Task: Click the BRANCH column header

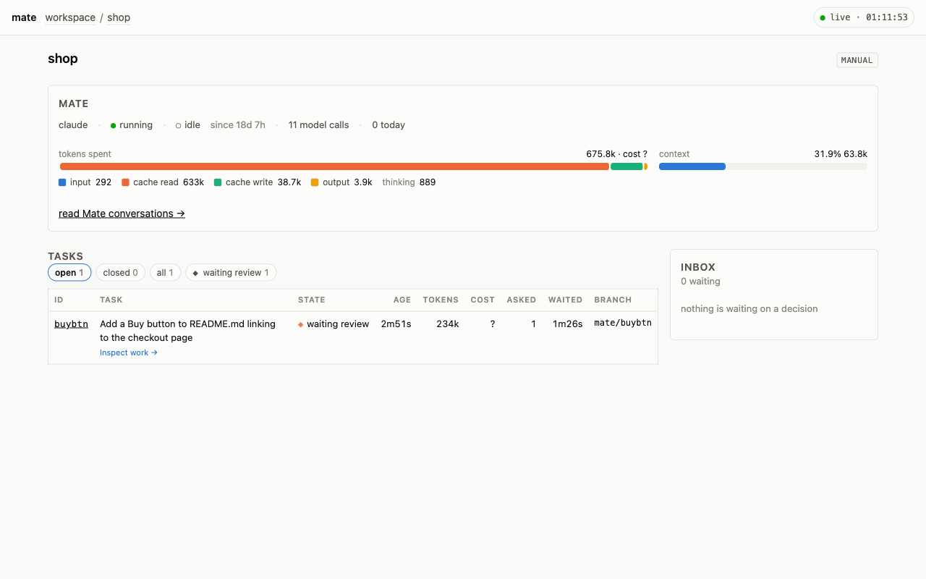Action: point(613,300)
